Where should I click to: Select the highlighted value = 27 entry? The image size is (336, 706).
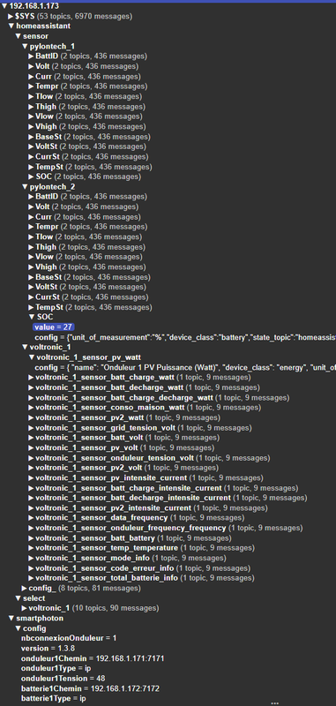(53, 327)
